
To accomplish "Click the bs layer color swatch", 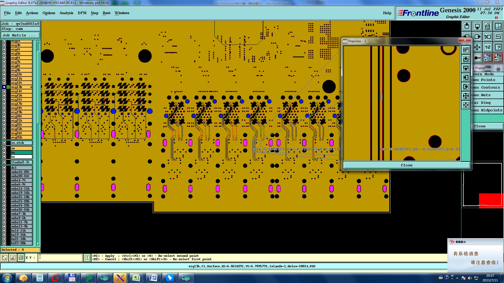I will point(21,153).
